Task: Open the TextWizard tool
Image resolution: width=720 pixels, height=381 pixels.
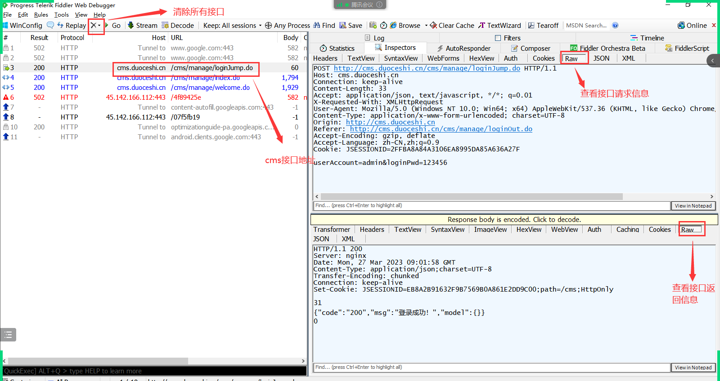Action: 499,26
